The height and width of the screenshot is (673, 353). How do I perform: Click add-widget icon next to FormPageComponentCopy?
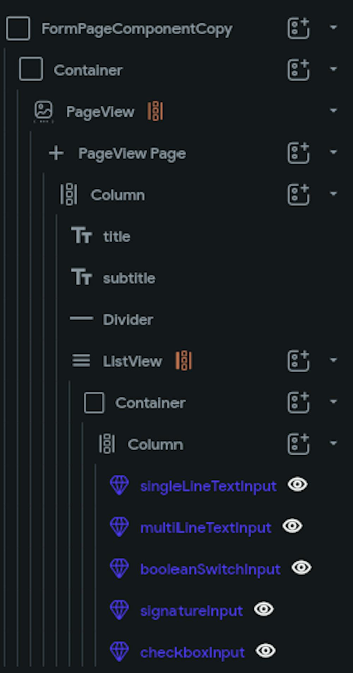click(x=298, y=28)
